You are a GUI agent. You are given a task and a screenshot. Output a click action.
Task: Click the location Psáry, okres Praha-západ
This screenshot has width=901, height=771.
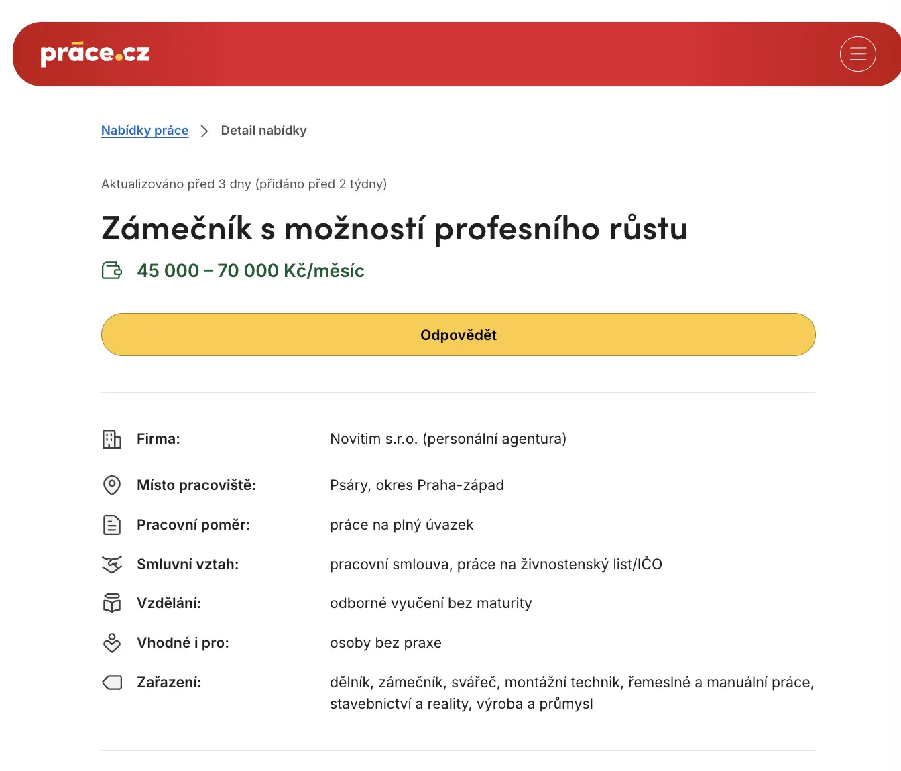417,485
